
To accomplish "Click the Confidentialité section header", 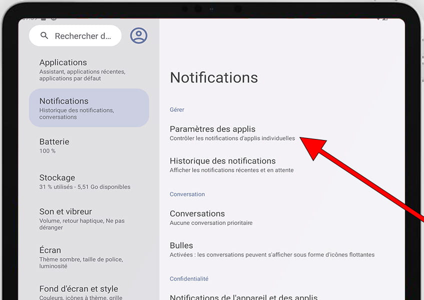I will coord(189,278).
